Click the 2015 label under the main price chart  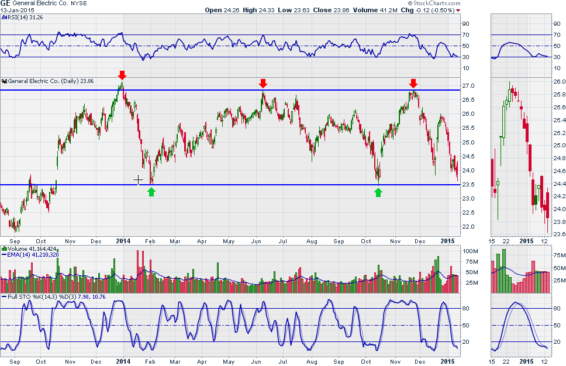(x=448, y=241)
